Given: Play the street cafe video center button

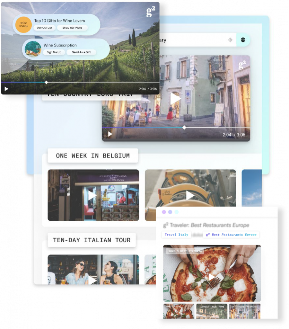Looking at the screenshot, I should 175,98.
